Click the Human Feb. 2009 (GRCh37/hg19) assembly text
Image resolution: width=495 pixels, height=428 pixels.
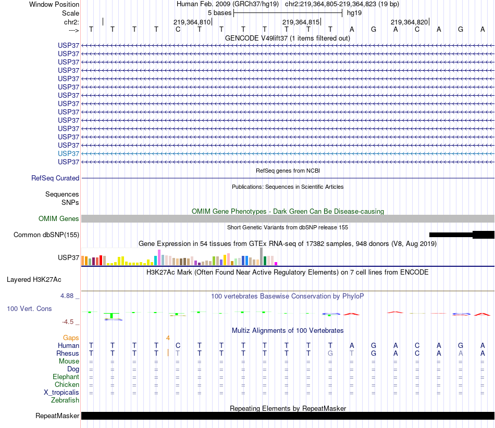point(228,4)
